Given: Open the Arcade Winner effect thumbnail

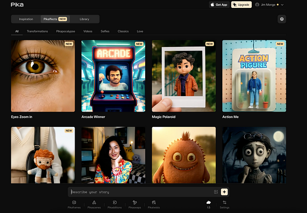Looking at the screenshot, I should [113, 76].
